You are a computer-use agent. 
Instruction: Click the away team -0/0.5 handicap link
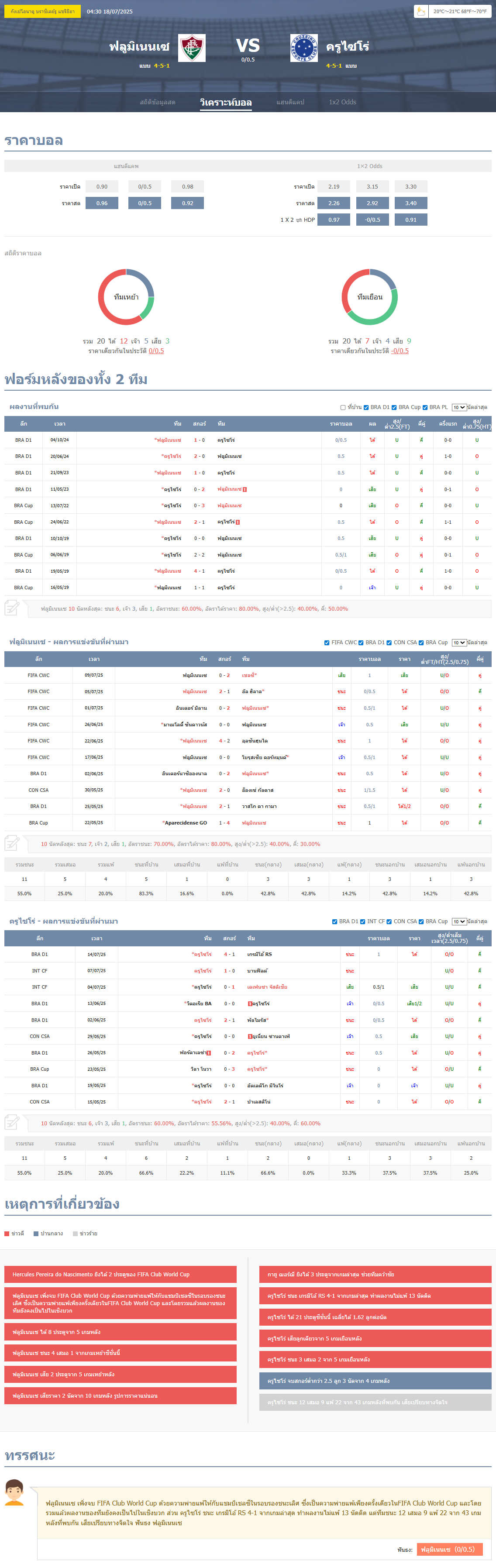[400, 351]
